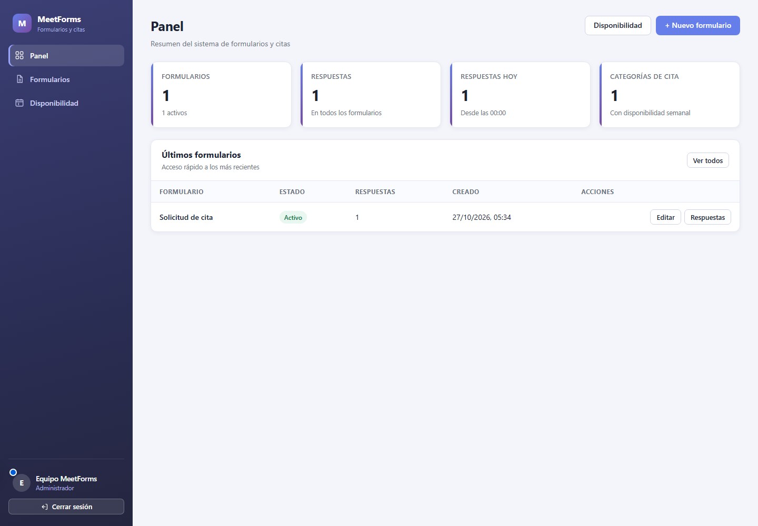Click the created date 27/10/2026, 05:34

click(x=482, y=217)
